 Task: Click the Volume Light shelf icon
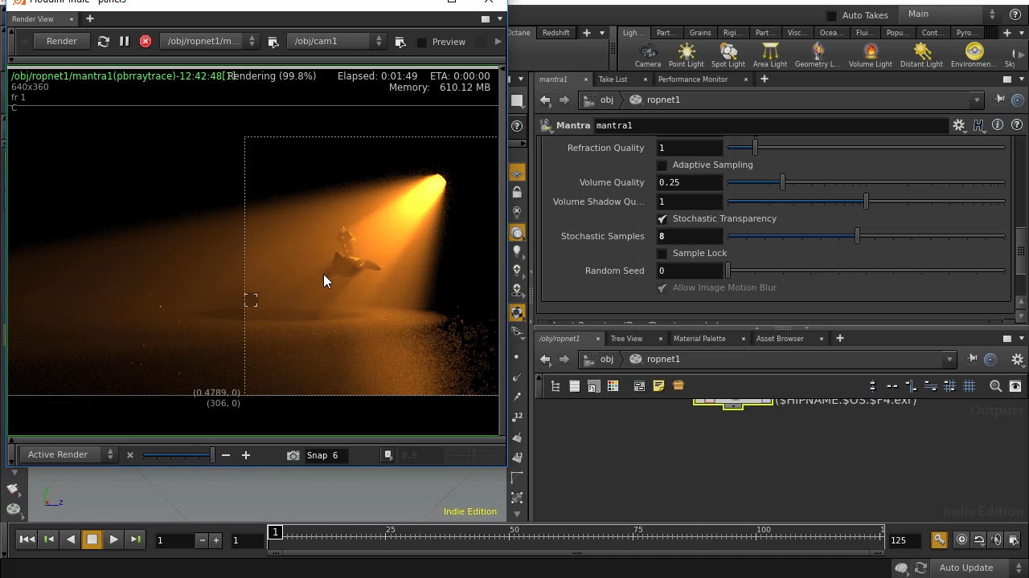click(x=870, y=55)
